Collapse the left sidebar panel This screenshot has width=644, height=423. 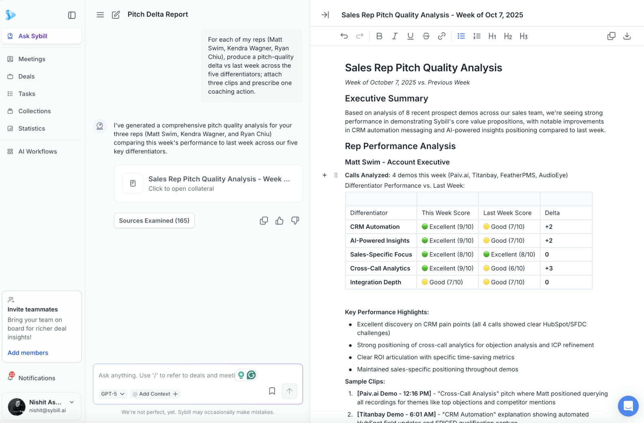(x=72, y=15)
